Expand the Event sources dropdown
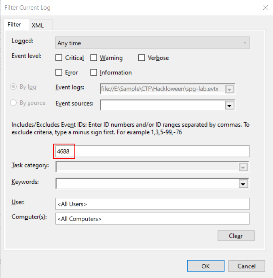The height and width of the screenshot is (278, 273). point(230,105)
